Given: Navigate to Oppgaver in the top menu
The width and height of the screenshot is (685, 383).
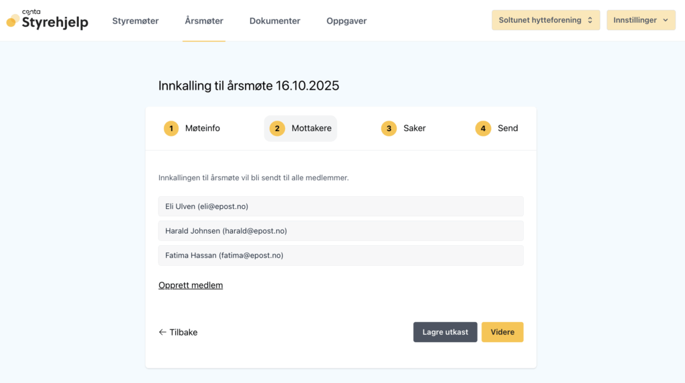Looking at the screenshot, I should point(347,21).
